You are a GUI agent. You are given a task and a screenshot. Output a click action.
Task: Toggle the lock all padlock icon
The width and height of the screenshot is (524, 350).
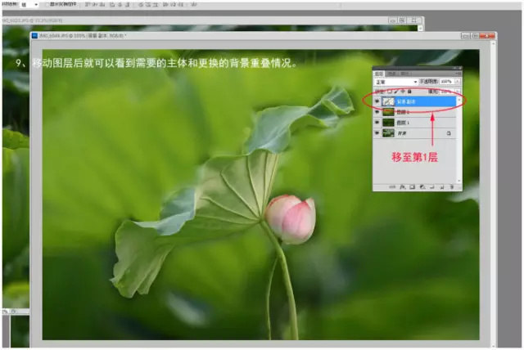(409, 92)
